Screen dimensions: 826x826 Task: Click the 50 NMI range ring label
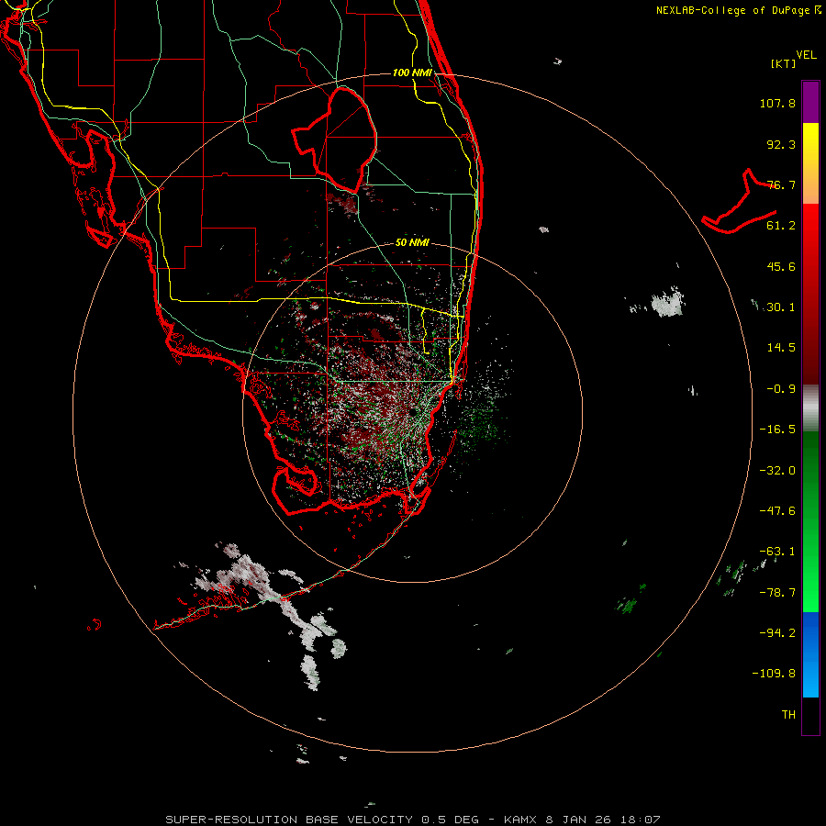[412, 243]
